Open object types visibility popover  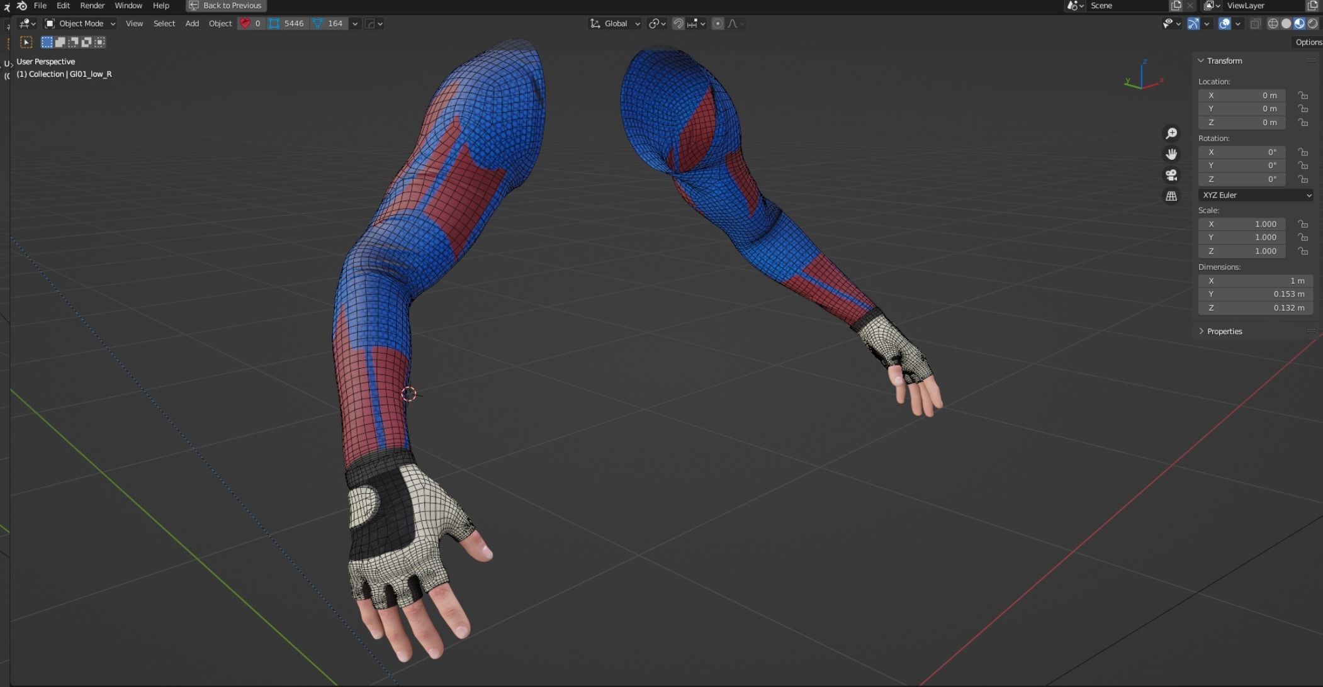coord(1171,24)
